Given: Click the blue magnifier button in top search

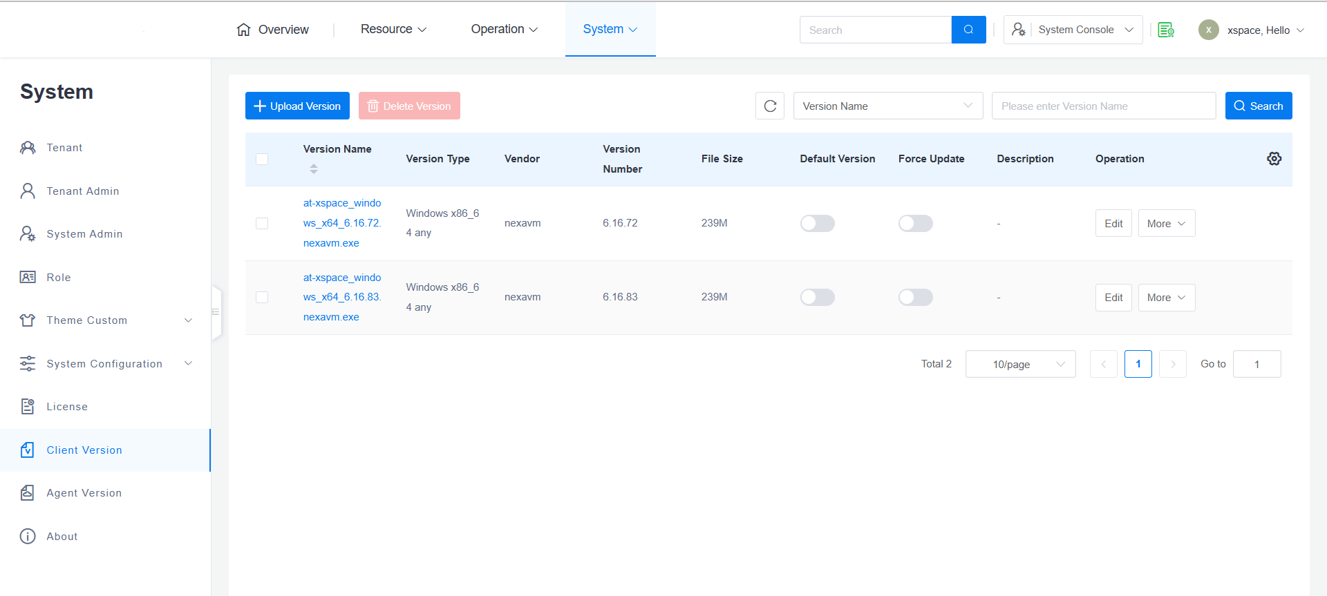Looking at the screenshot, I should [x=968, y=30].
